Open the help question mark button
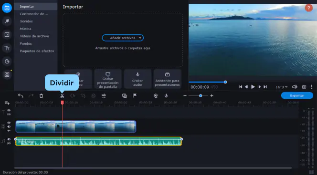This screenshot has height=175, width=317. point(308,8)
